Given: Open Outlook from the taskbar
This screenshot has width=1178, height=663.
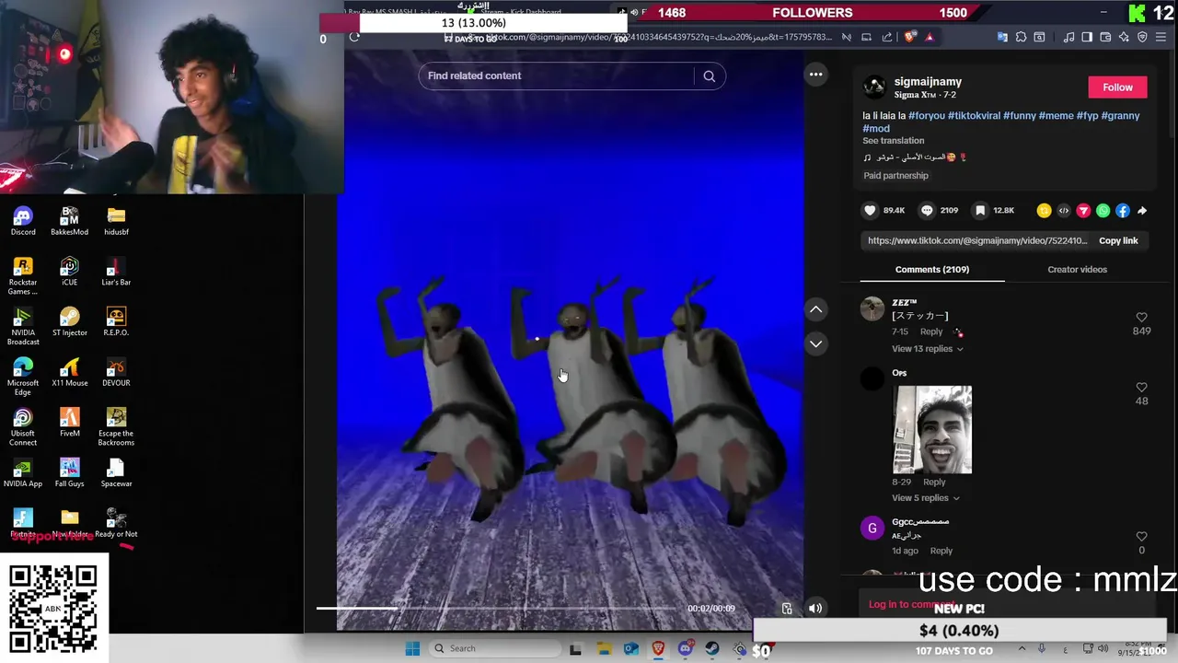Looking at the screenshot, I should click(631, 648).
